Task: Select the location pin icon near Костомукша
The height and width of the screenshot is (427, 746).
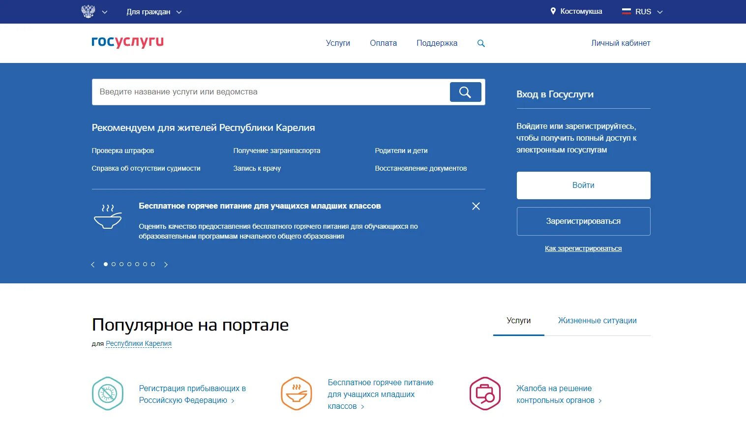Action: (x=554, y=11)
